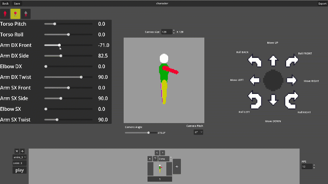Image resolution: width=328 pixels, height=184 pixels.
Task: Adjust the Elbow SX slider
Action: tap(68, 109)
